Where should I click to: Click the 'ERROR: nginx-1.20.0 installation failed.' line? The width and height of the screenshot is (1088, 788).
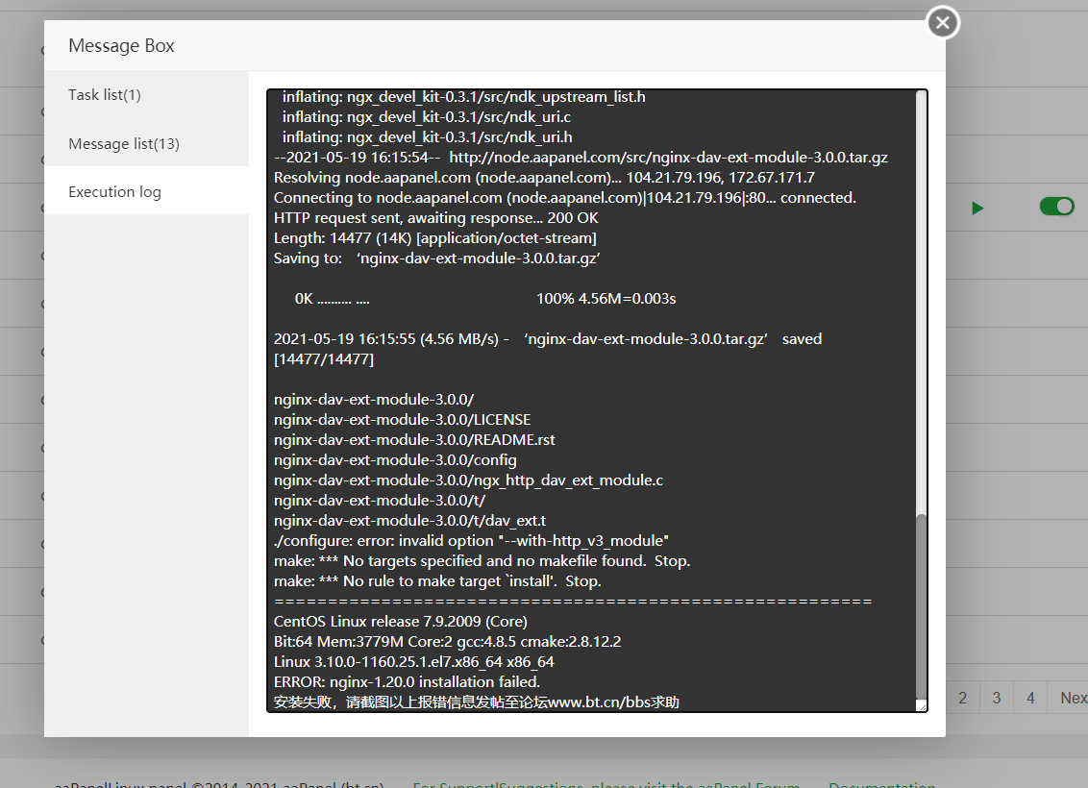click(x=407, y=682)
